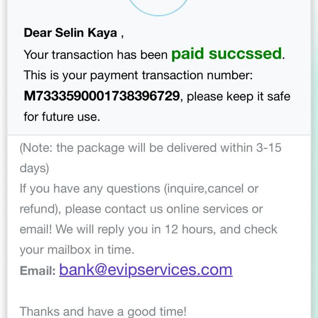Click the "for future use." line
318x318 pixels.
[62, 117]
